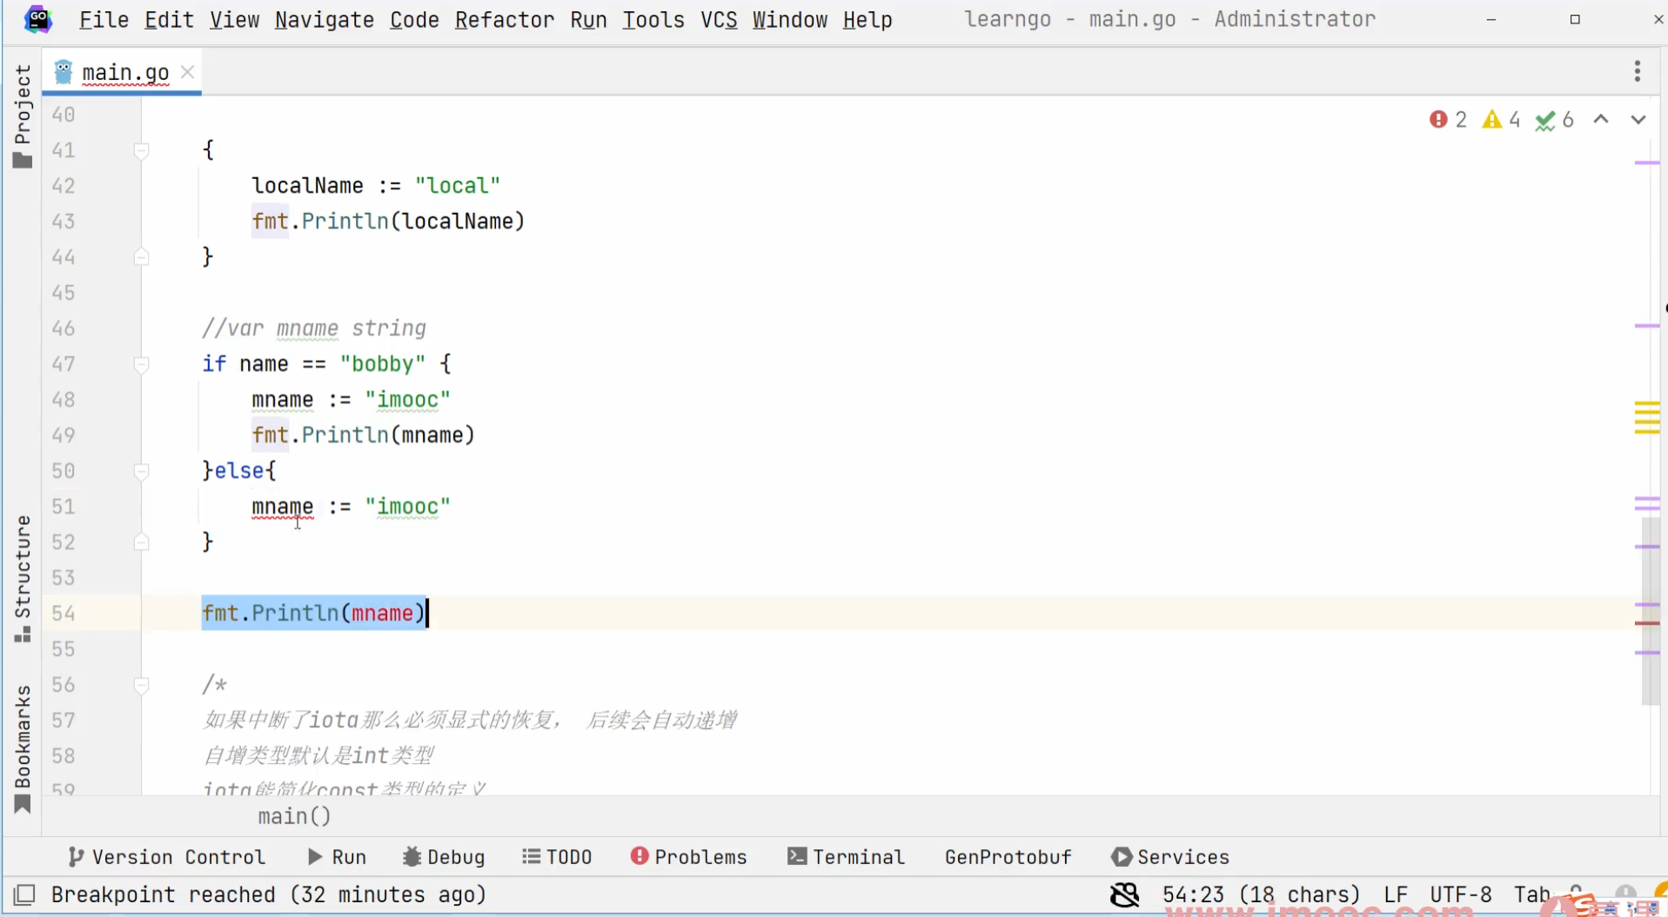
Task: Collapse the comment block at line 56
Action: [x=142, y=685]
